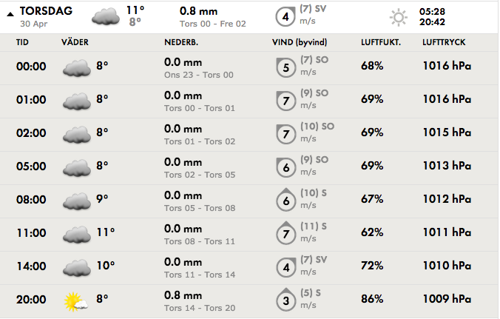Click the TID column header
The image size is (500, 319).
pos(22,42)
